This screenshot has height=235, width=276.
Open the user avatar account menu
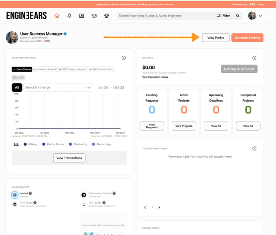click(255, 16)
